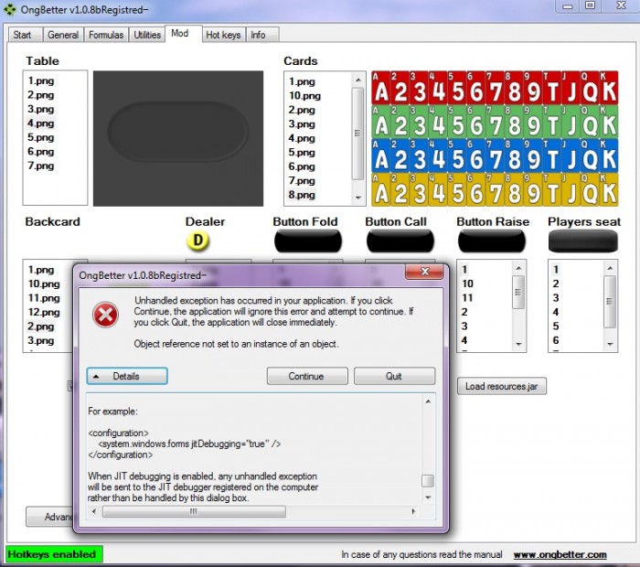
Task: Click Button Raise list scroll up arrow
Action: pos(518,268)
